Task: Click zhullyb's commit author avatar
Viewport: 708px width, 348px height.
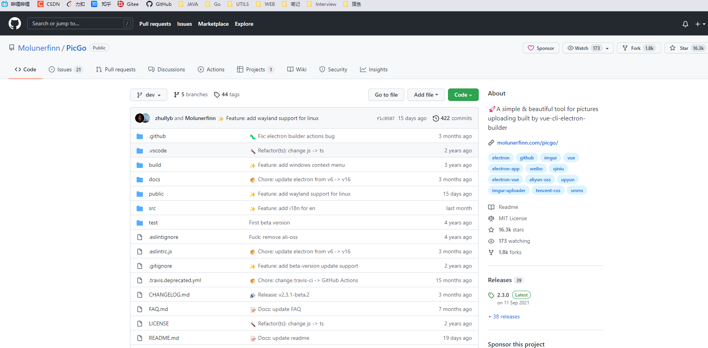Action: tap(139, 118)
